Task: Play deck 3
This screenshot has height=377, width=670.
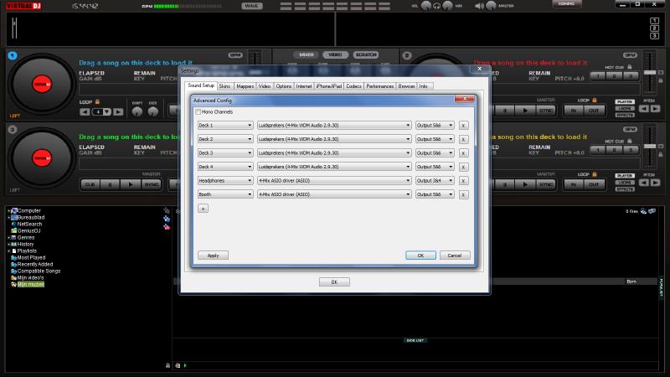Action: pyautogui.click(x=131, y=184)
